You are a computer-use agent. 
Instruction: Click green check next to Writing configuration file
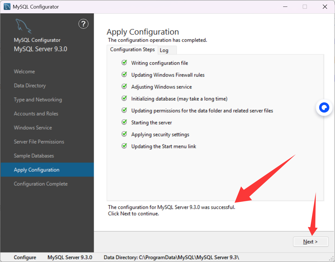pos(124,63)
